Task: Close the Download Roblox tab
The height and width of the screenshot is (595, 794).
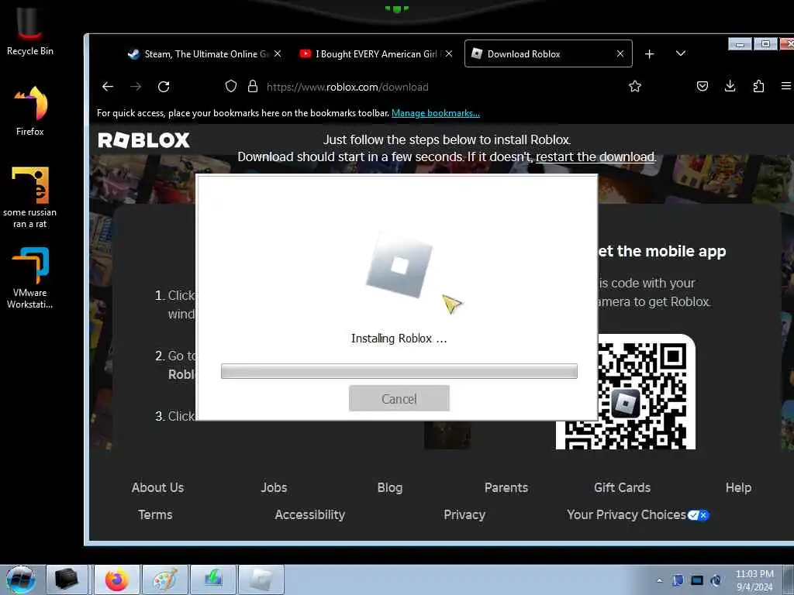Action: pyautogui.click(x=620, y=53)
